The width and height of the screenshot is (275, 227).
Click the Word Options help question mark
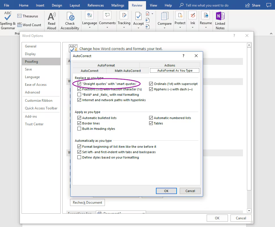pyautogui.click(x=234, y=36)
